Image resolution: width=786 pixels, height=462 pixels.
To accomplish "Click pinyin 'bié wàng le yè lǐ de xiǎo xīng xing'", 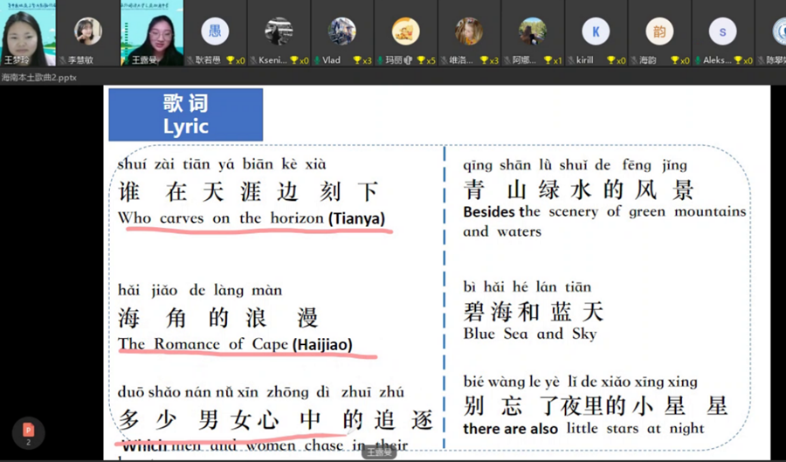I will [580, 382].
